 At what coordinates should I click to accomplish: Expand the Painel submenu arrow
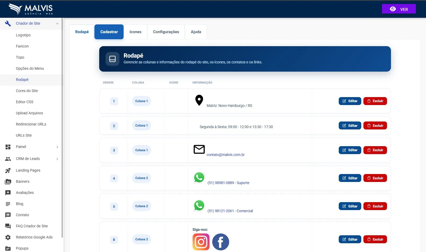coord(57,147)
